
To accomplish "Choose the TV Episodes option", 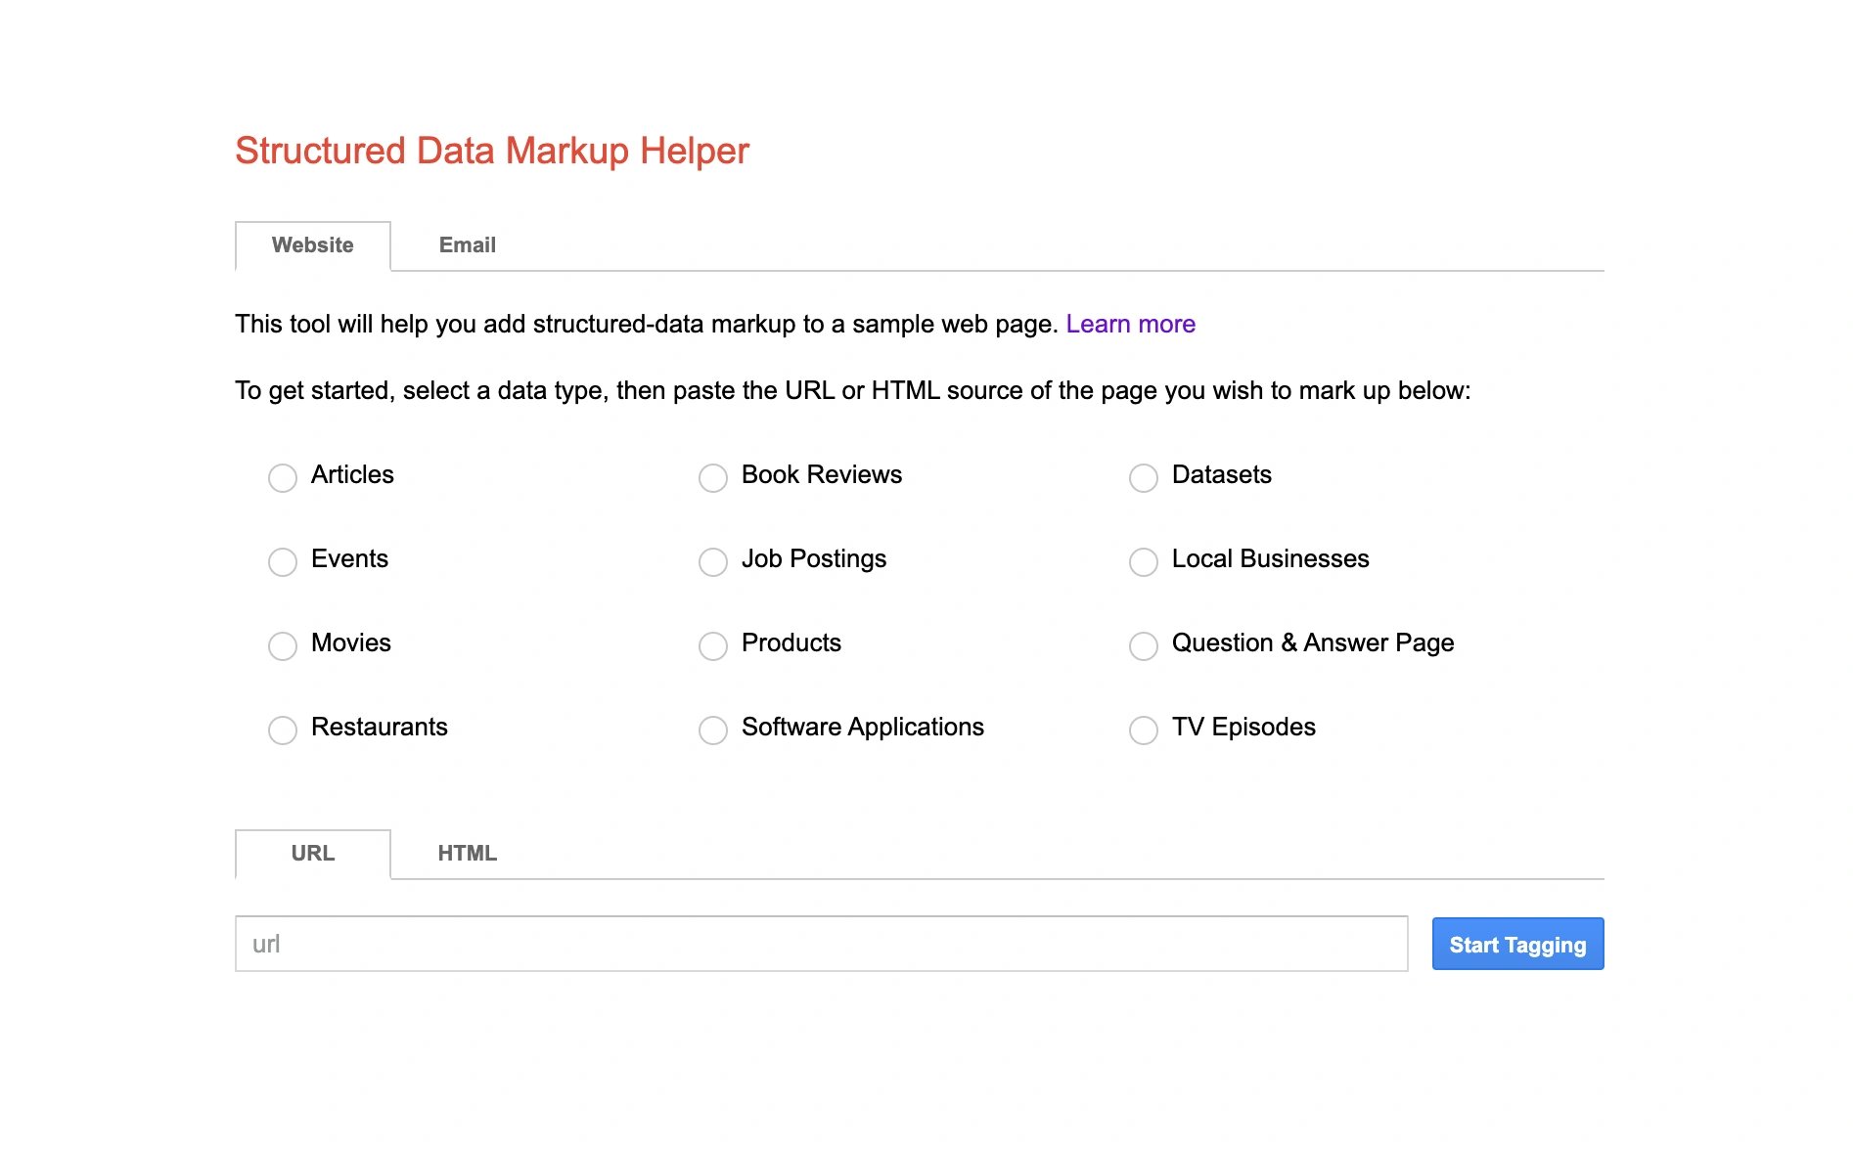I will [x=1144, y=730].
